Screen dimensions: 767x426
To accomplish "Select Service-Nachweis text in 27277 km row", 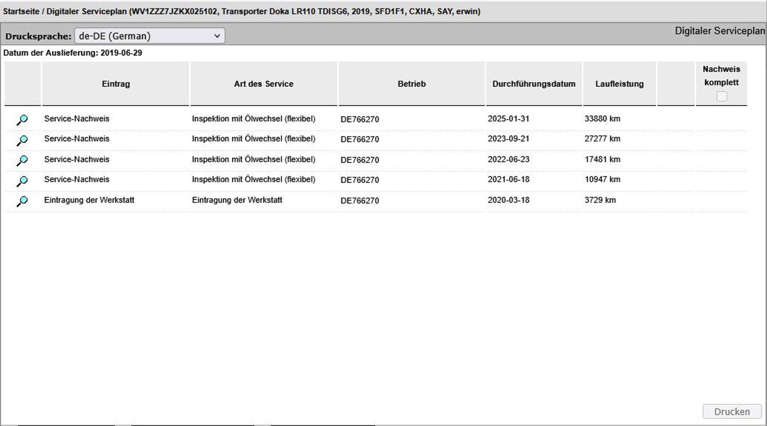I will (77, 139).
